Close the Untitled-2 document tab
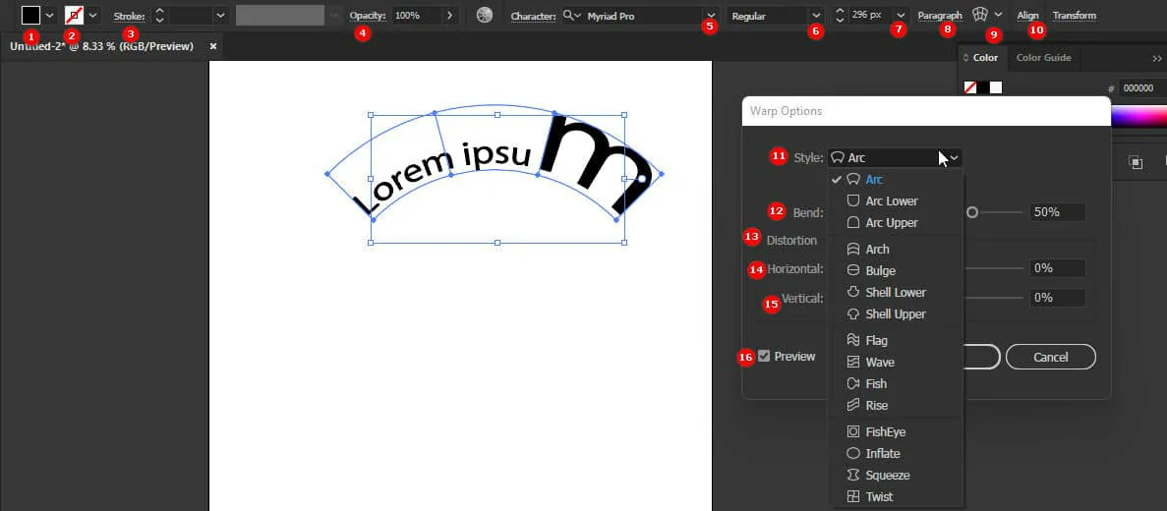1167x511 pixels. pyautogui.click(x=213, y=46)
